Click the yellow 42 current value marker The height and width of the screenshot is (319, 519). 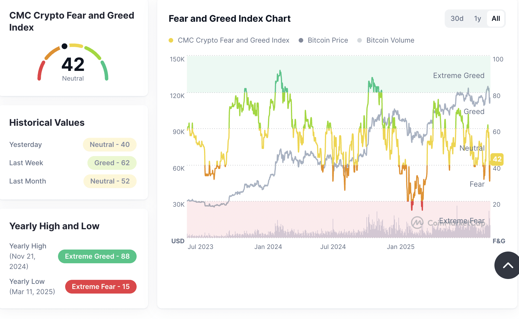click(x=497, y=159)
